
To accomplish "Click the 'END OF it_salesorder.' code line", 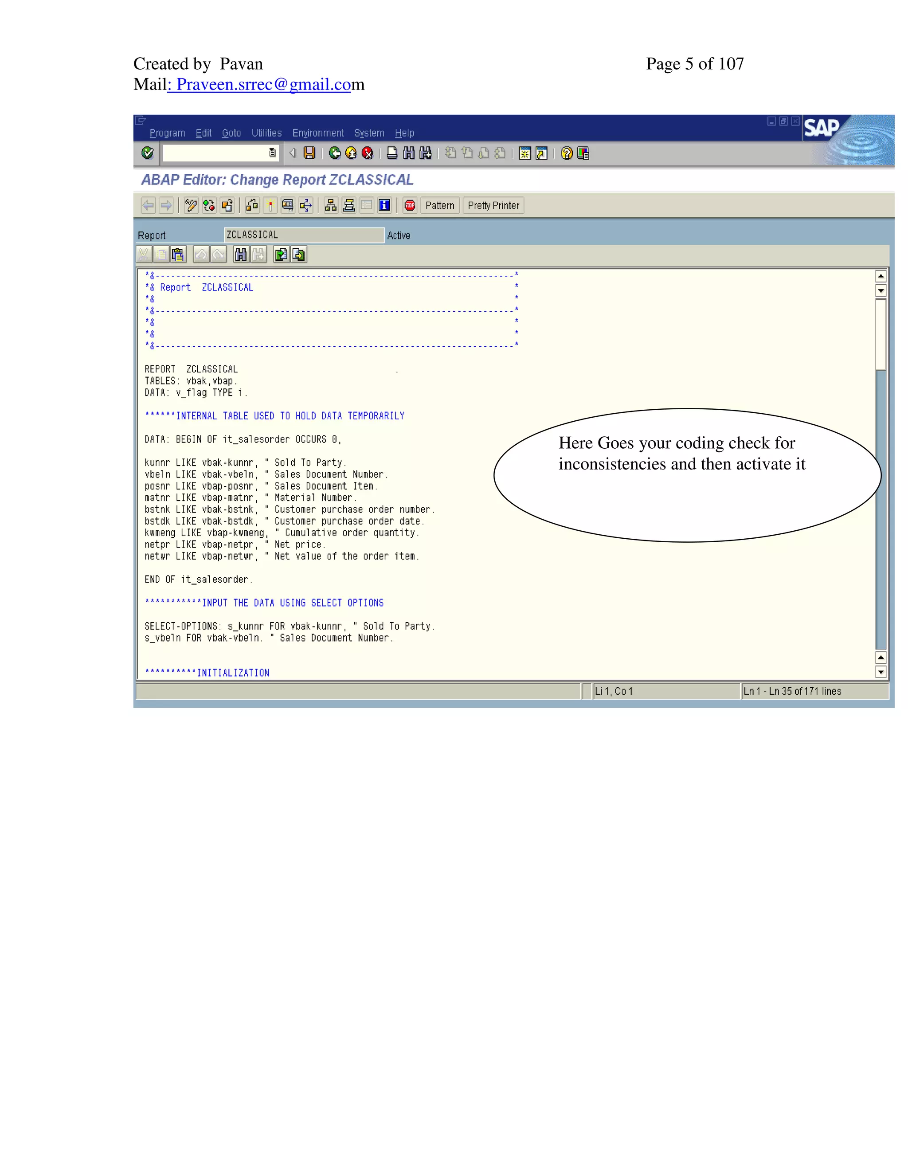I will click(198, 580).
